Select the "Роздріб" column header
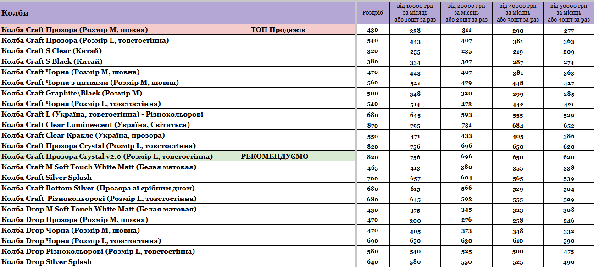The width and height of the screenshot is (594, 267). (372, 13)
